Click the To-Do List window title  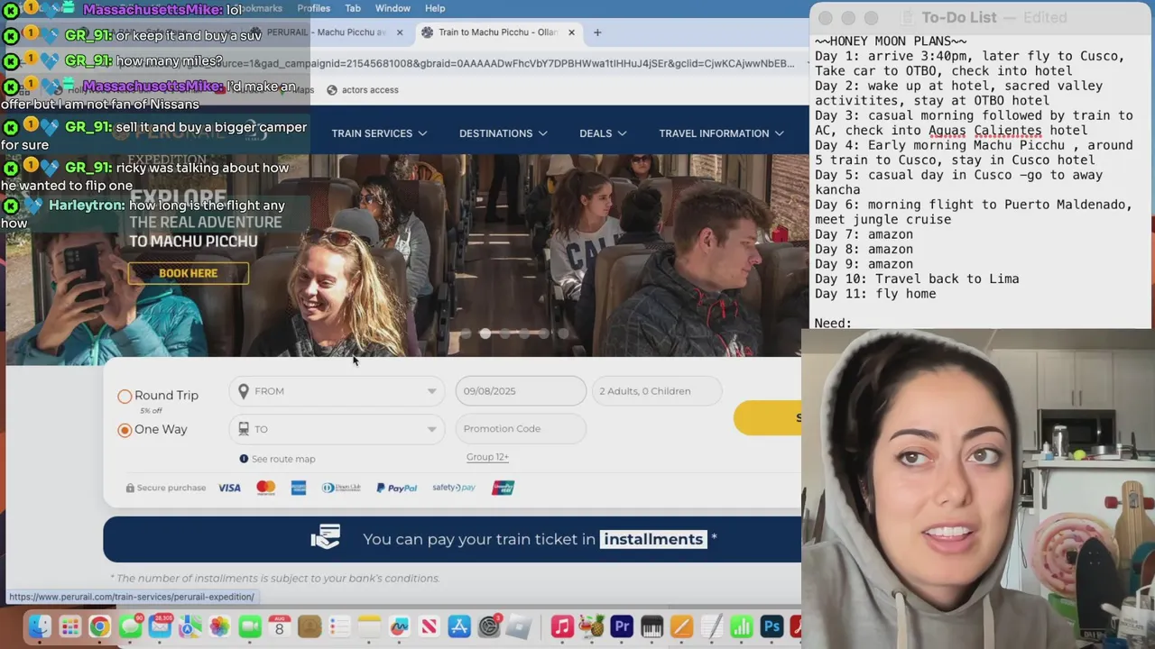click(x=958, y=17)
